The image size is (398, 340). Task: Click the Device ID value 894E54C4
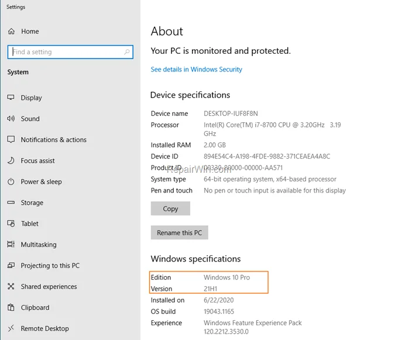tap(267, 156)
